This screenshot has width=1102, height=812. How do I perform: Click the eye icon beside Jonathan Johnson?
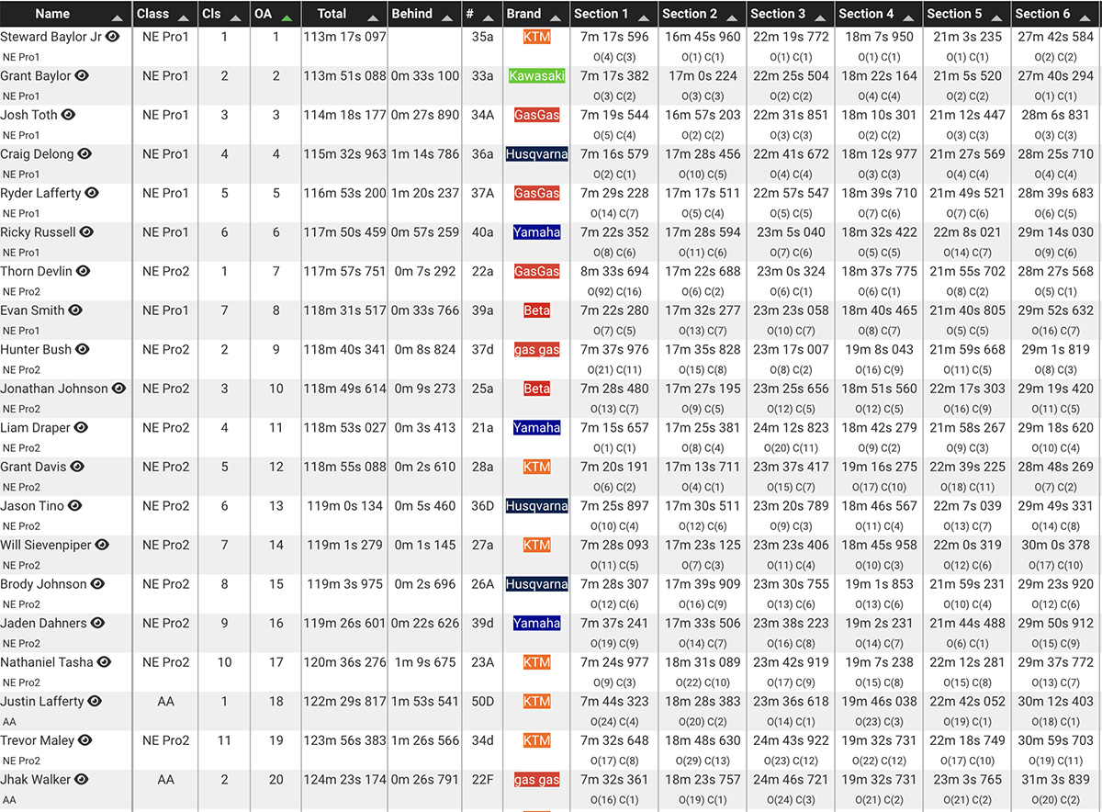(x=119, y=389)
